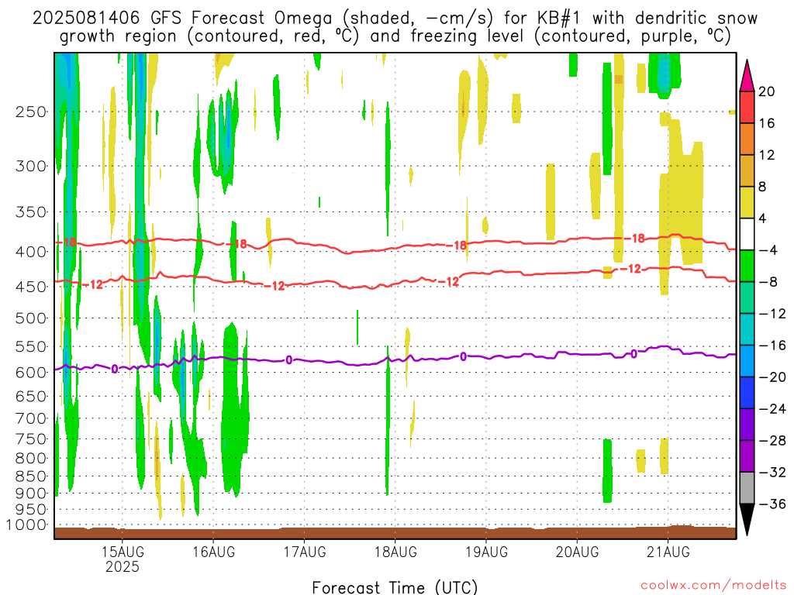
Task: Click the 1000 pressure level label
Action: click(26, 524)
